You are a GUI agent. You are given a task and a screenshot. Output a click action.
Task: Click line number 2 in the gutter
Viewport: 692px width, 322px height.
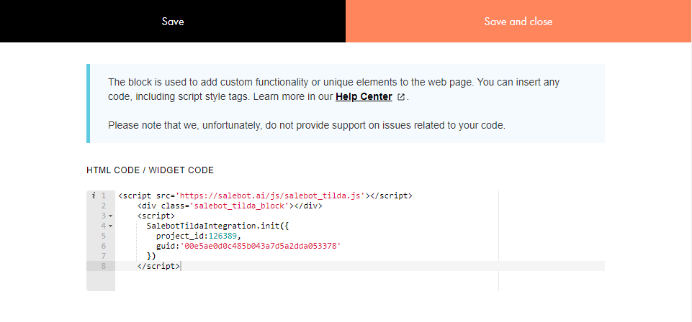[104, 206]
